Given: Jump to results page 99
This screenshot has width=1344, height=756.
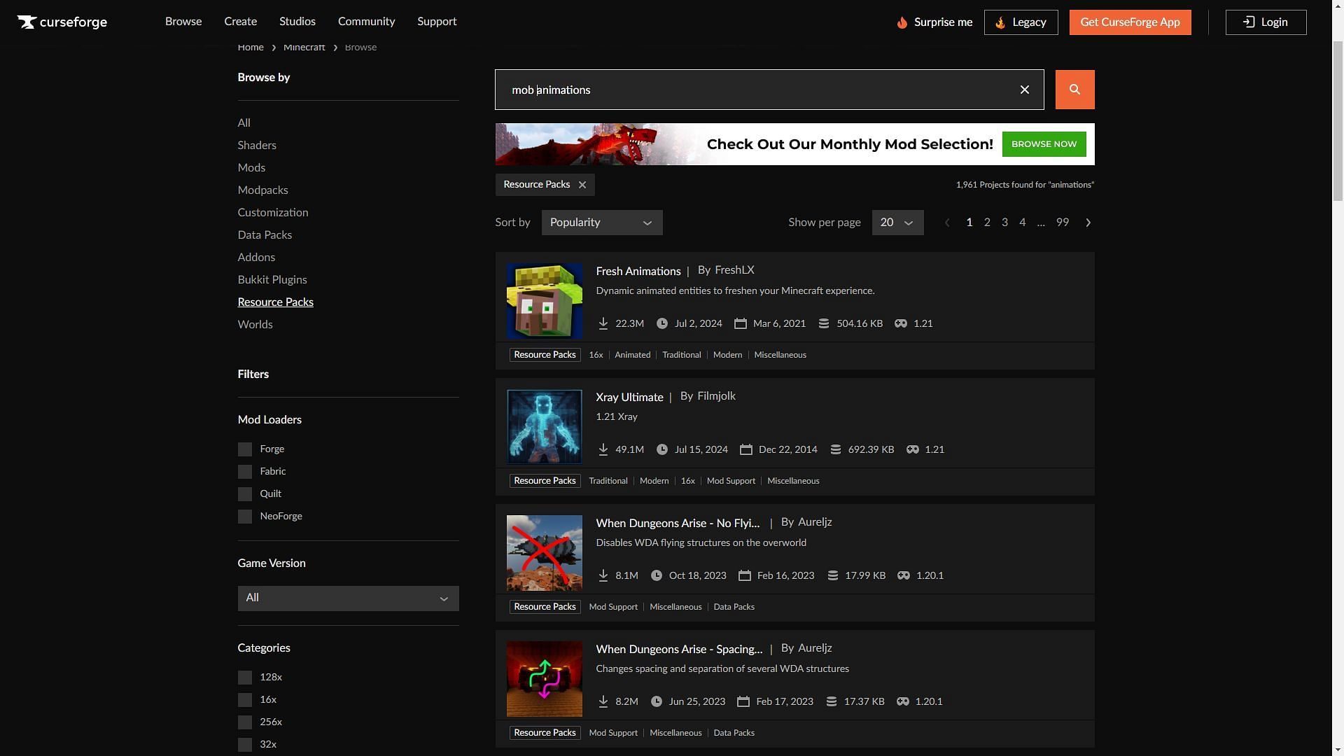Looking at the screenshot, I should 1062,223.
